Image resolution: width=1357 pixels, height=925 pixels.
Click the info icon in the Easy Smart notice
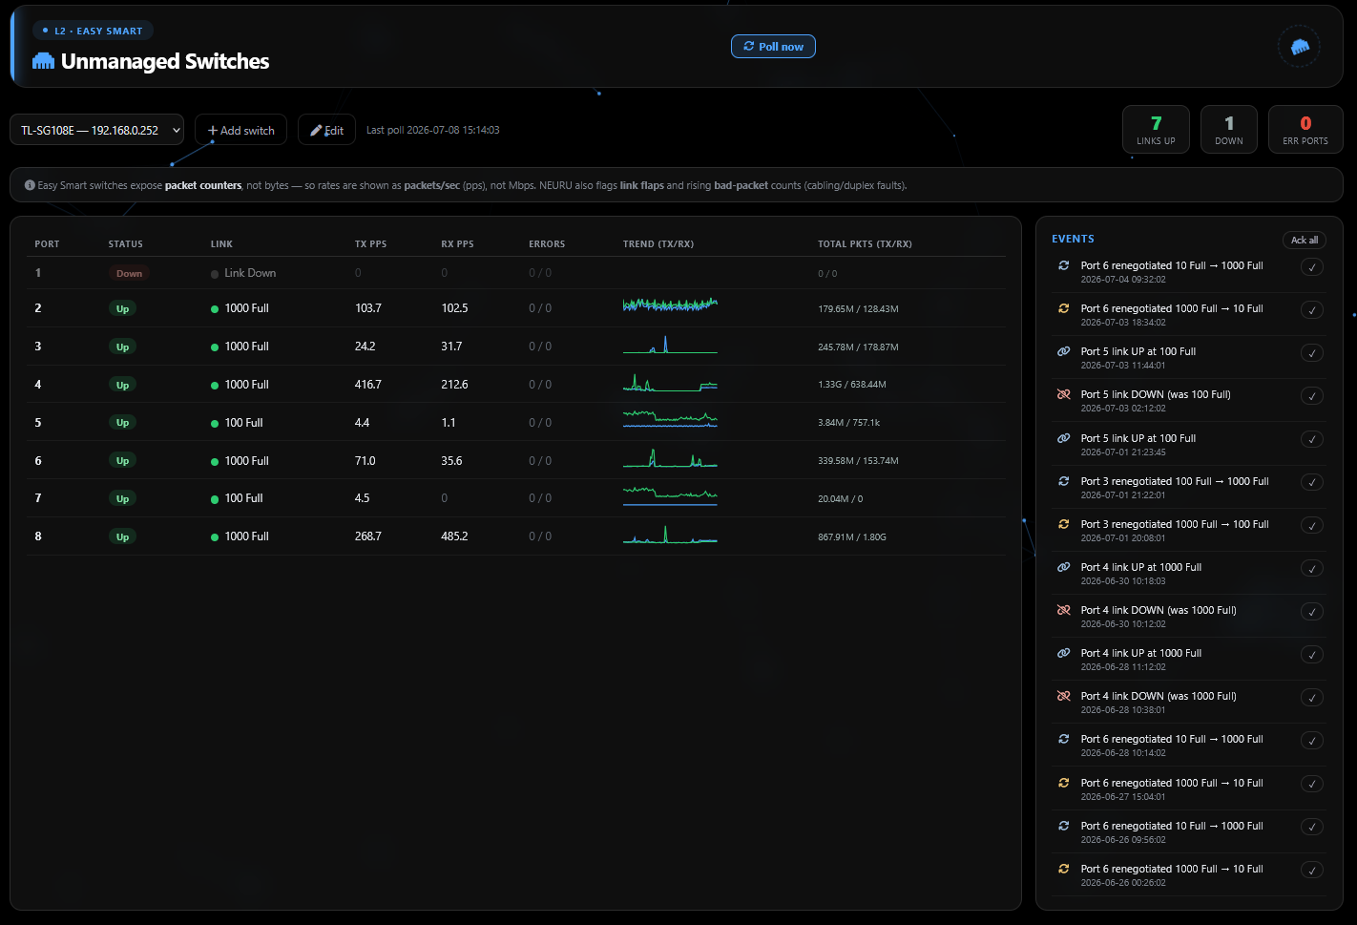tap(30, 185)
